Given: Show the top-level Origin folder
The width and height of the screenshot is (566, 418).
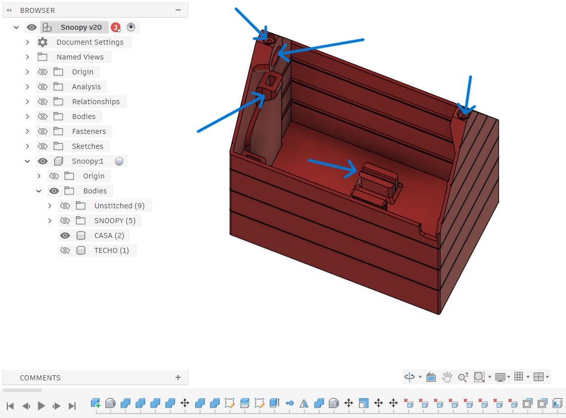Looking at the screenshot, I should (43, 72).
